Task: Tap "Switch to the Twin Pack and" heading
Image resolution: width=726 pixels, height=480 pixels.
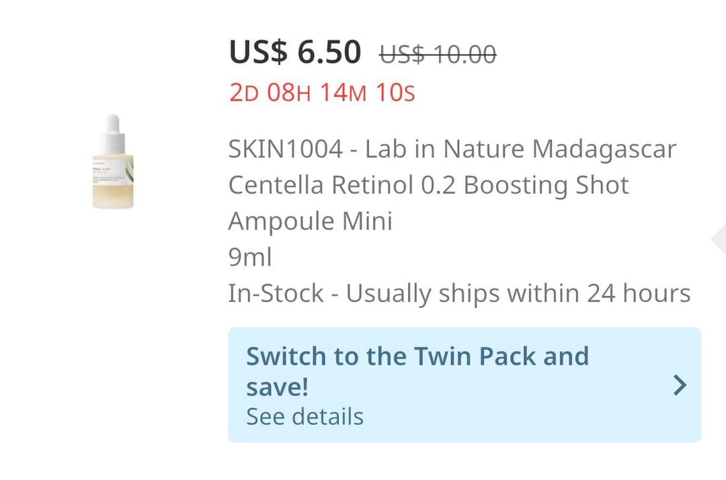Action: coord(417,356)
